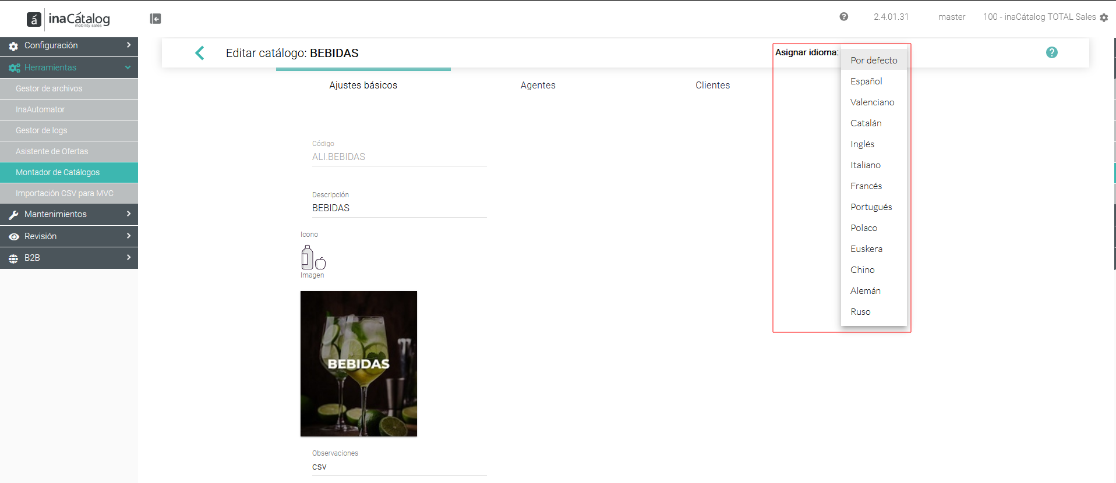
Task: Click the version number 2.4.01.31
Action: (x=891, y=17)
